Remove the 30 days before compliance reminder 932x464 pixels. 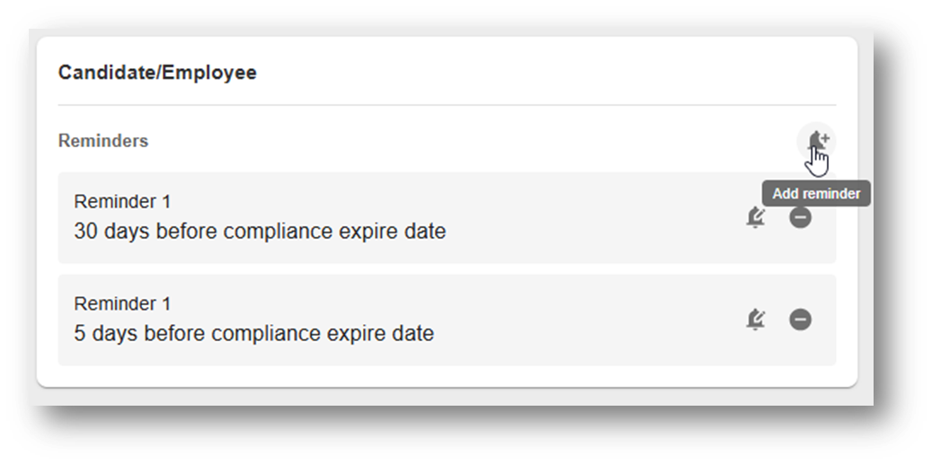800,217
